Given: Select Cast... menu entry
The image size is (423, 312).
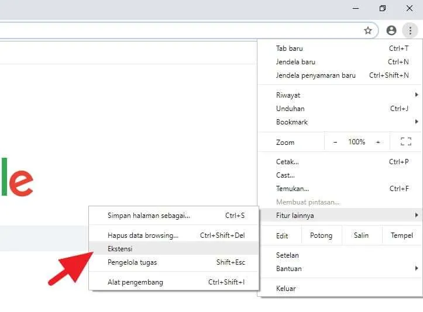Looking at the screenshot, I should point(340,175).
